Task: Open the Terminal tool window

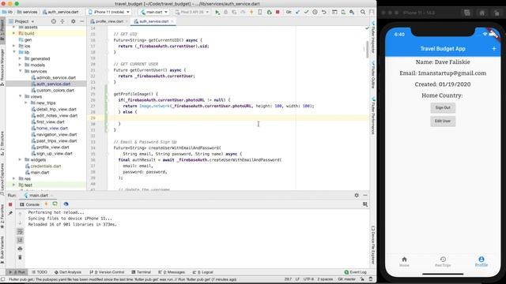Action: click(x=142, y=272)
